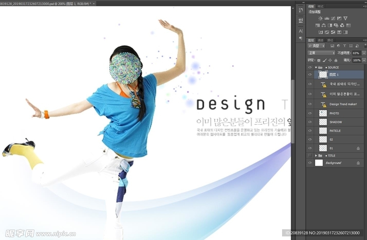This screenshot has width=367, height=240.
Task: Open the Character panel icon
Action: 301,31
